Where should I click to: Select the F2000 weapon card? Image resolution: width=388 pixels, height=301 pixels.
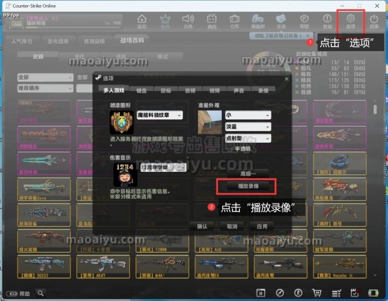(x=162, y=241)
